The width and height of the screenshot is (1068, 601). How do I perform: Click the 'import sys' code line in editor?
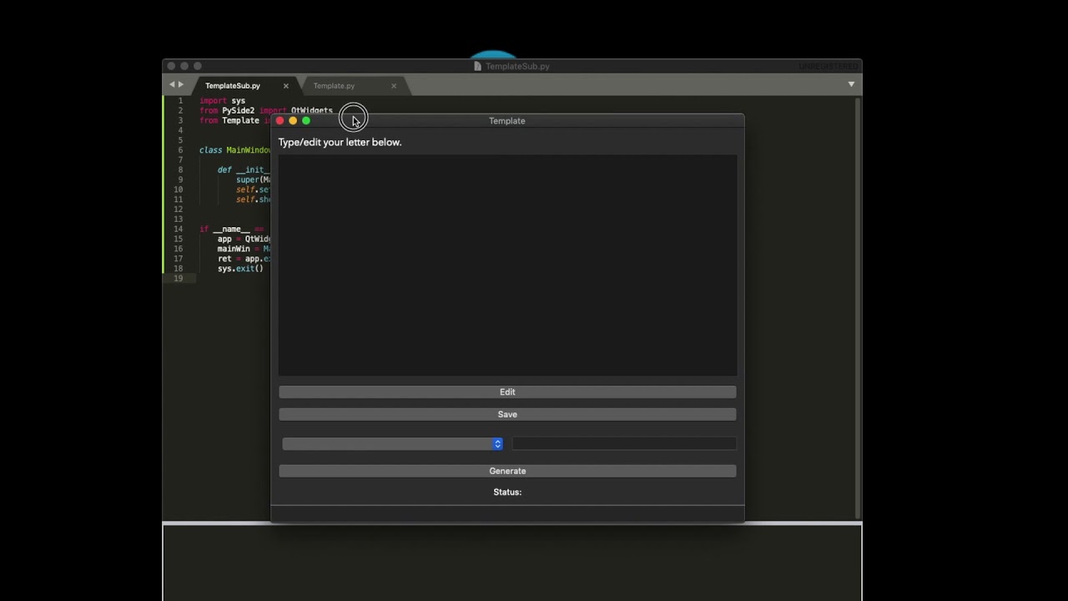[222, 101]
